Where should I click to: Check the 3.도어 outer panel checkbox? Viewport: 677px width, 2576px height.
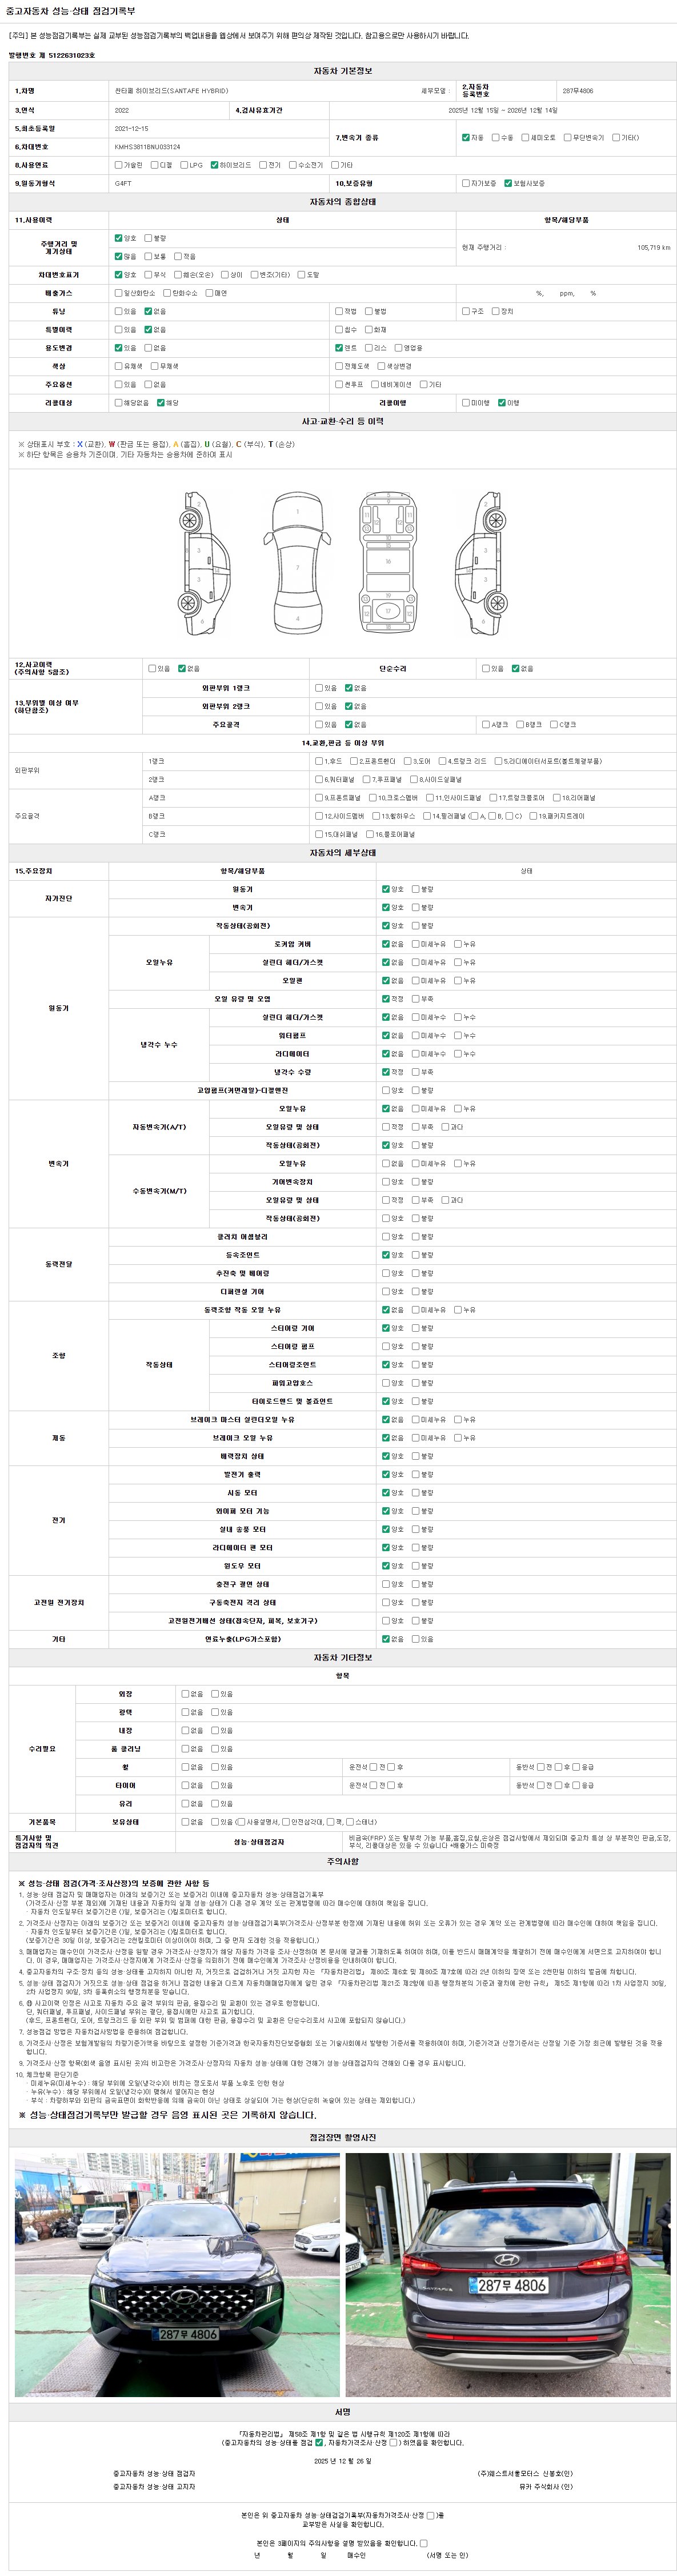[408, 761]
